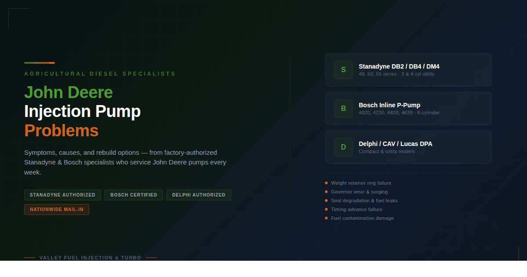
Task: Click the B icon for Bosch Inline
Action: [x=343, y=109]
